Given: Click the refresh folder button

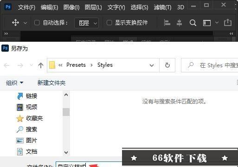Looking at the screenshot, I should (167, 65).
